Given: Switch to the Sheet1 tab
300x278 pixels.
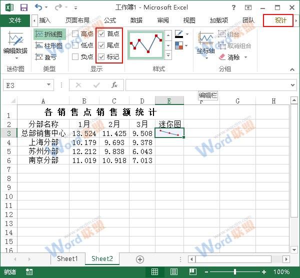Looking at the screenshot, I should (x=67, y=259).
